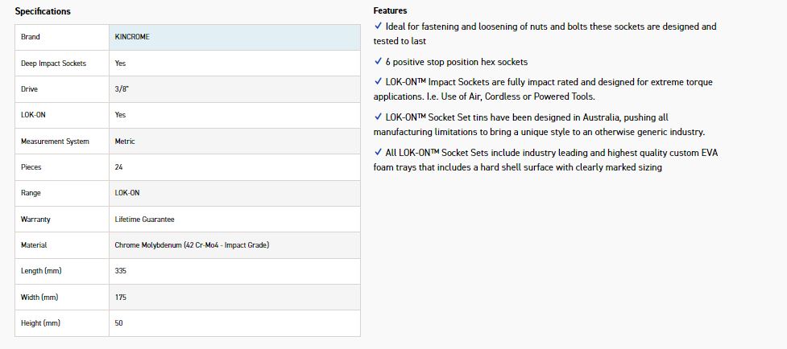The height and width of the screenshot is (349, 787).
Task: Click the 'Specifications' heading
Action: point(43,11)
